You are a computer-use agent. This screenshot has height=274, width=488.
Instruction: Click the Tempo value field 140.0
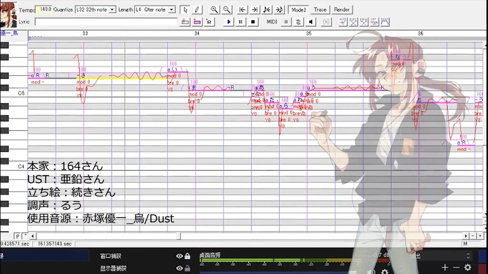click(44, 9)
